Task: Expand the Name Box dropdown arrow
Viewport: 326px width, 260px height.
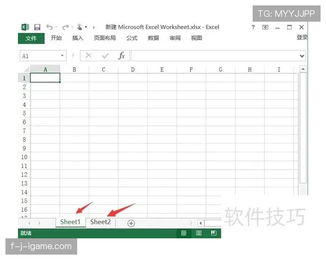Action: tap(62, 56)
